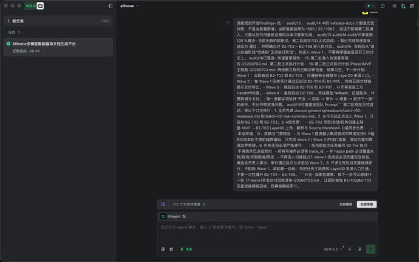This screenshot has width=419, height=262.
Task: Click the white accept all button
Action: click(x=367, y=204)
